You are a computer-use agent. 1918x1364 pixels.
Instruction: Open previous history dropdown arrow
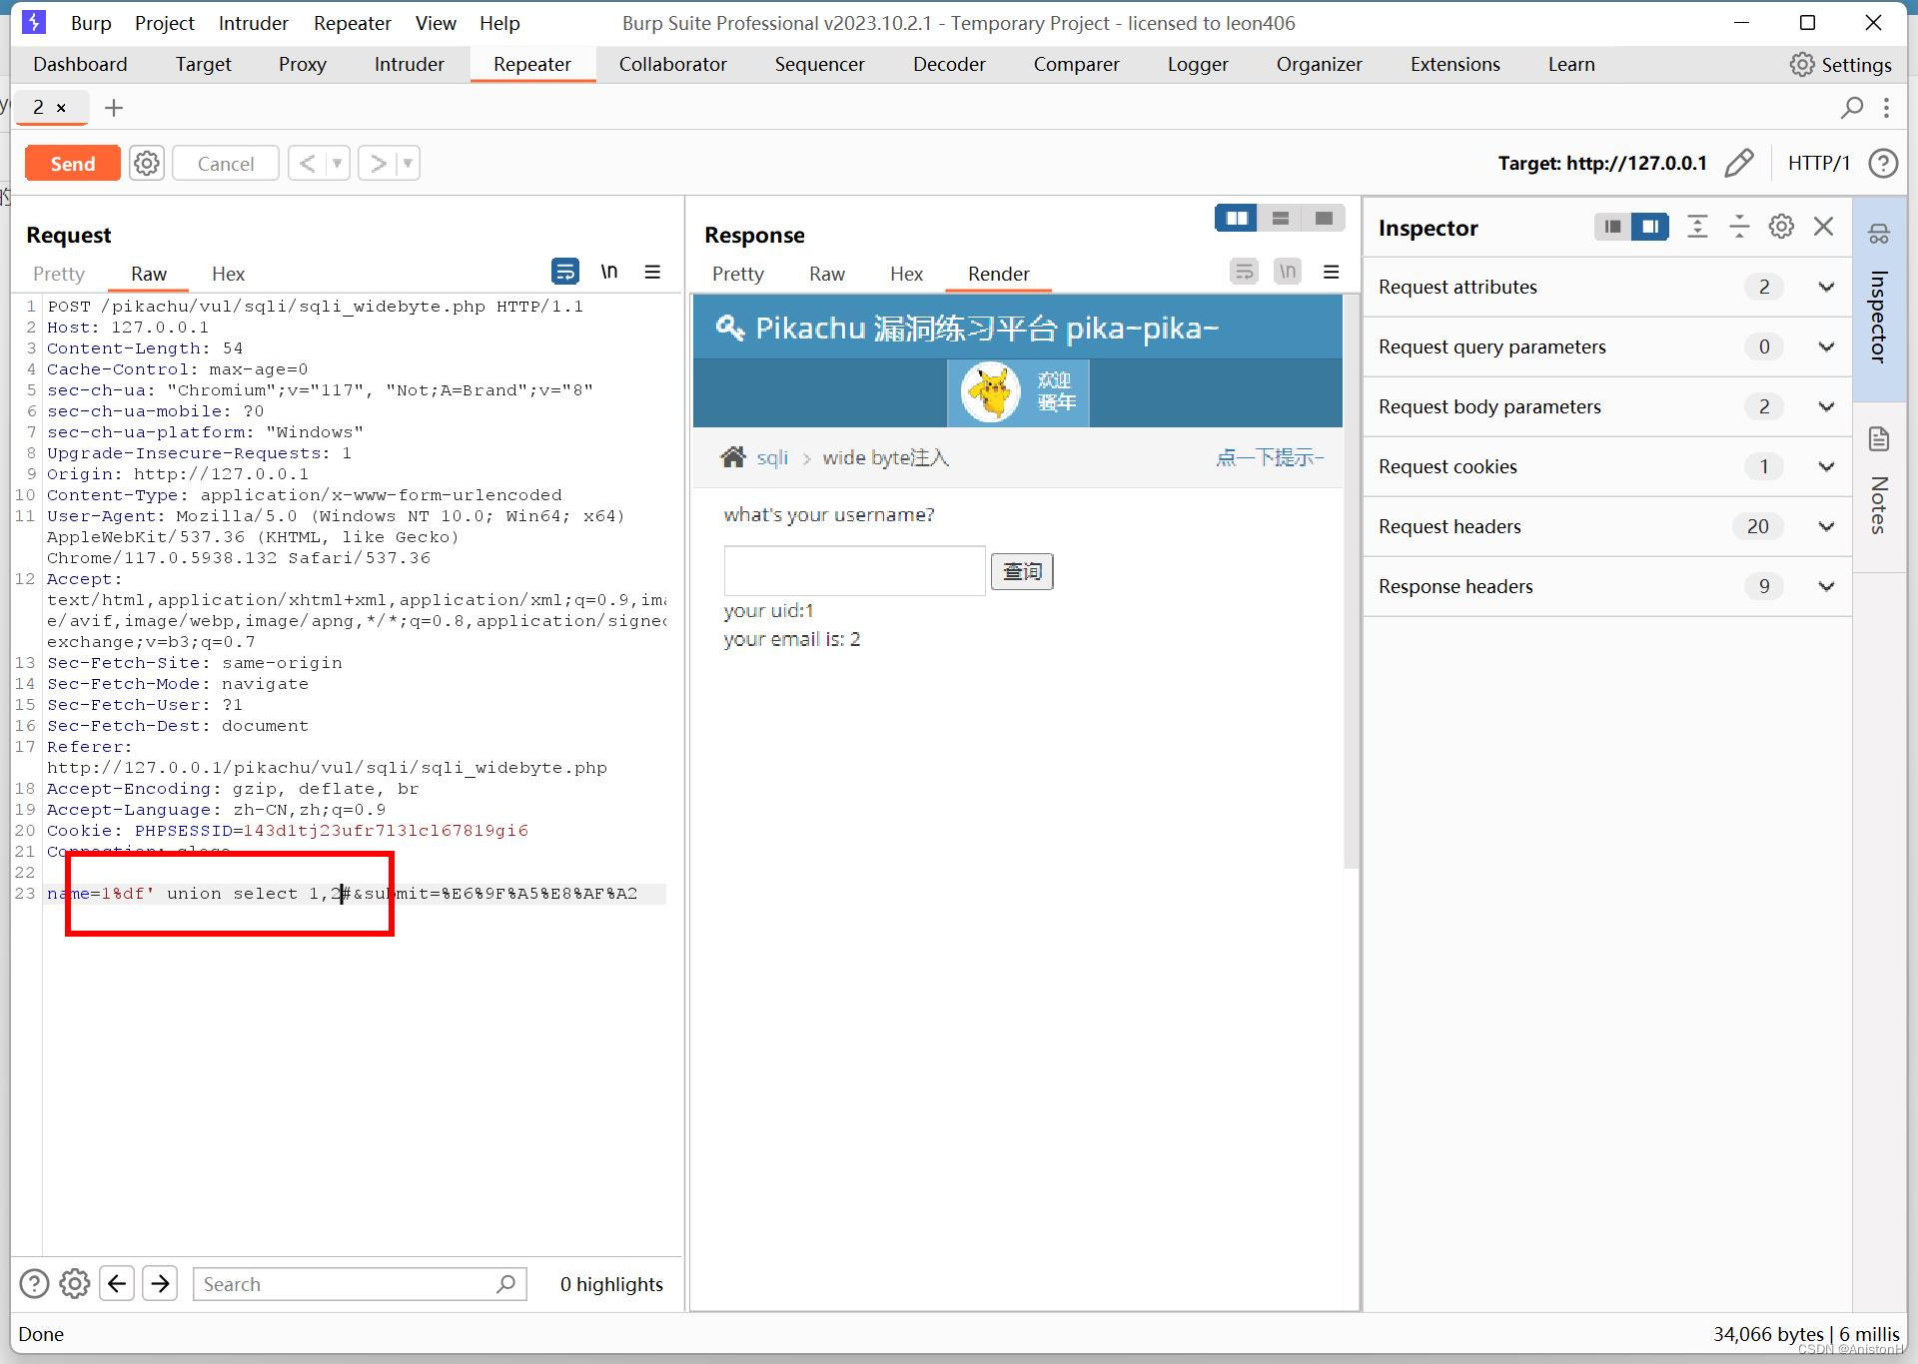(x=338, y=163)
